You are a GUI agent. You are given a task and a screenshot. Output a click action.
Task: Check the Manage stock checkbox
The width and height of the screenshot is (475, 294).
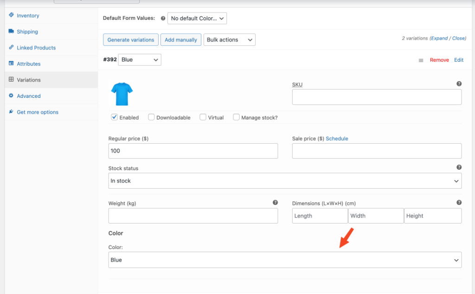point(236,117)
